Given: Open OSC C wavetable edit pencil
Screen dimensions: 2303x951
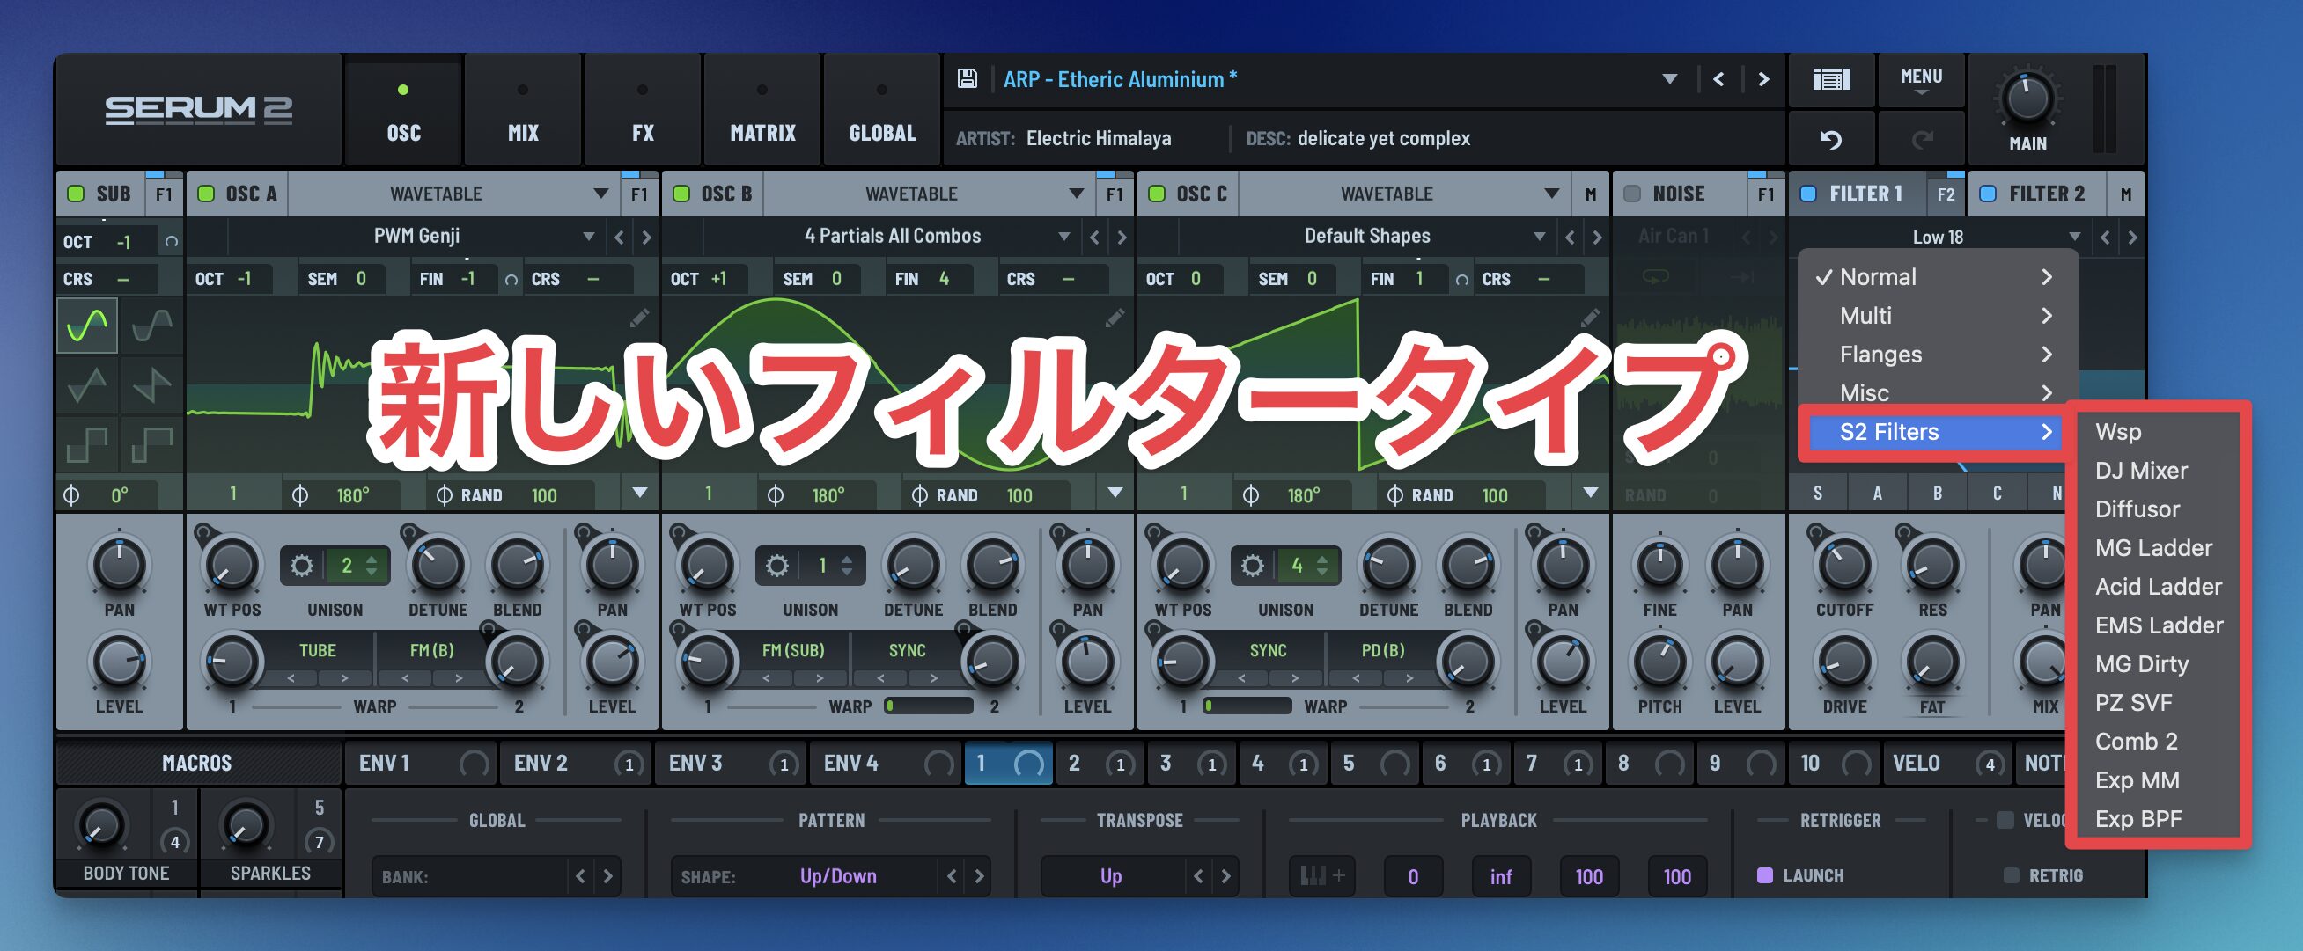Looking at the screenshot, I should pos(1591,318).
